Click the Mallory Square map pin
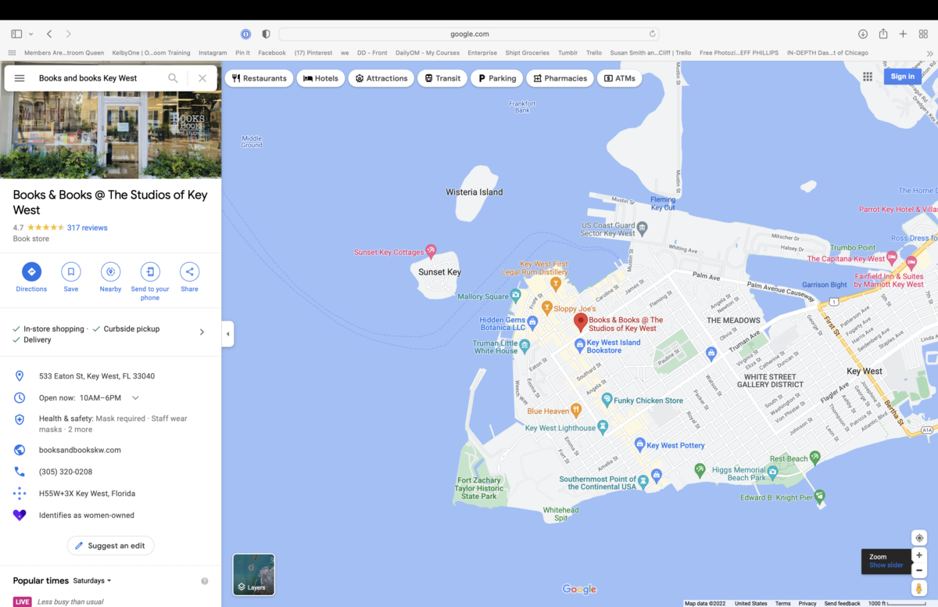 pos(515,296)
